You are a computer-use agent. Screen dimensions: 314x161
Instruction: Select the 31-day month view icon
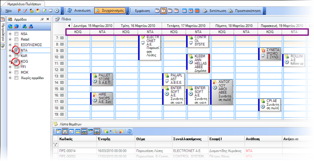coord(176,11)
